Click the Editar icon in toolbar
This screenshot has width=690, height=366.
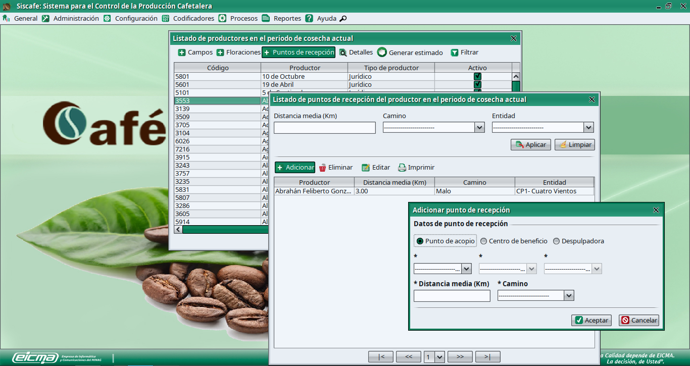click(x=366, y=168)
